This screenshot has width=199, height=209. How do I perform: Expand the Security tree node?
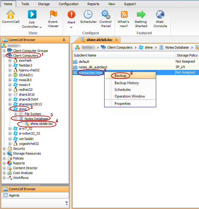coord(4,149)
